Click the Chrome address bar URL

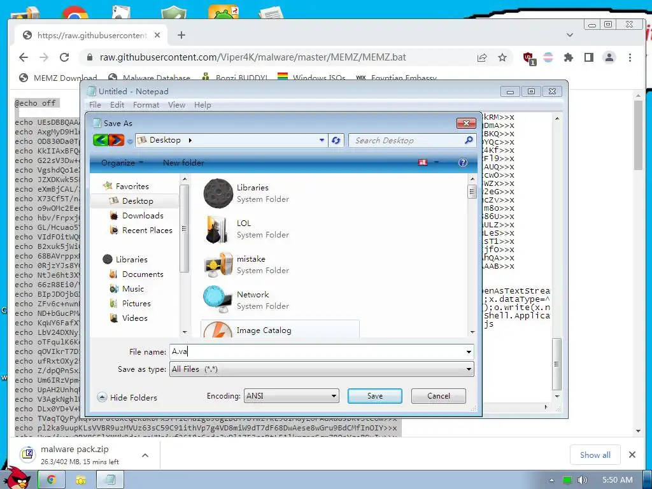pos(253,57)
